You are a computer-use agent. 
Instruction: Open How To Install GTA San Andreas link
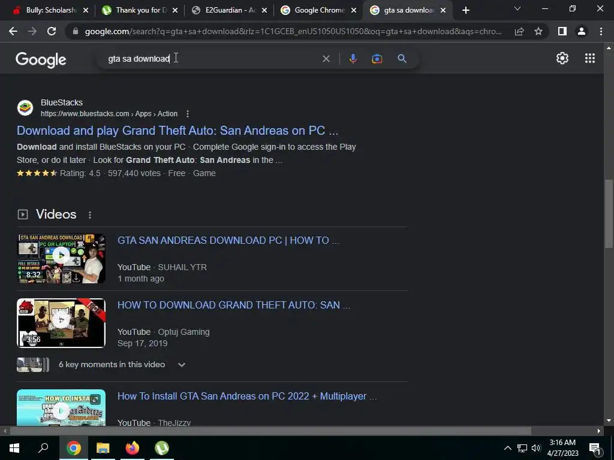click(246, 397)
